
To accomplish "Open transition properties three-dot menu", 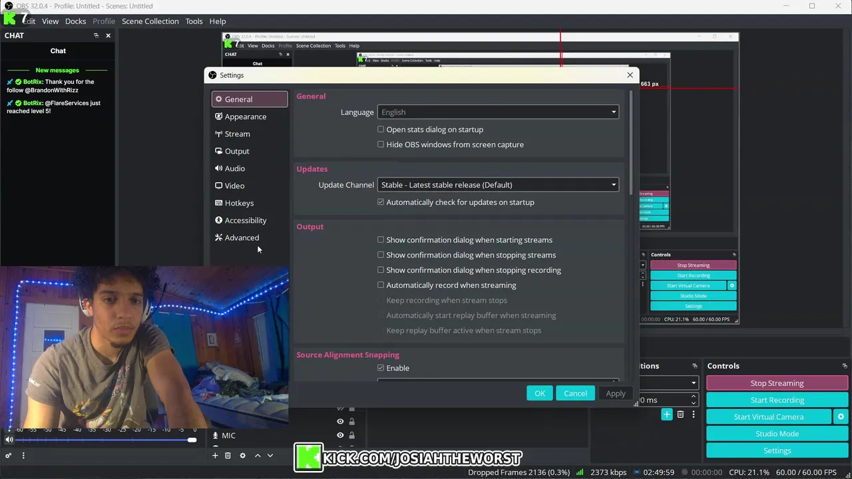I will pos(693,414).
